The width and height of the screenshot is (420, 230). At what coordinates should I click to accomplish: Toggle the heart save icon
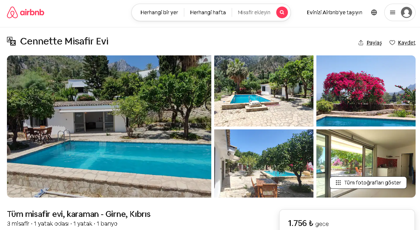pos(392,43)
